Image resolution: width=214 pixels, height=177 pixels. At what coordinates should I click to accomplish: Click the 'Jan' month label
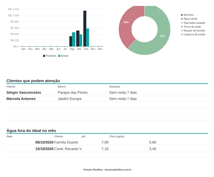point(24,49)
